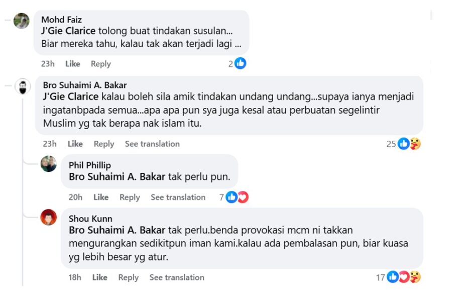Click Bro Suhaimi mention in Shou Kunn's reply
Image resolution: width=476 pixels, height=294 pixels.
117,230
